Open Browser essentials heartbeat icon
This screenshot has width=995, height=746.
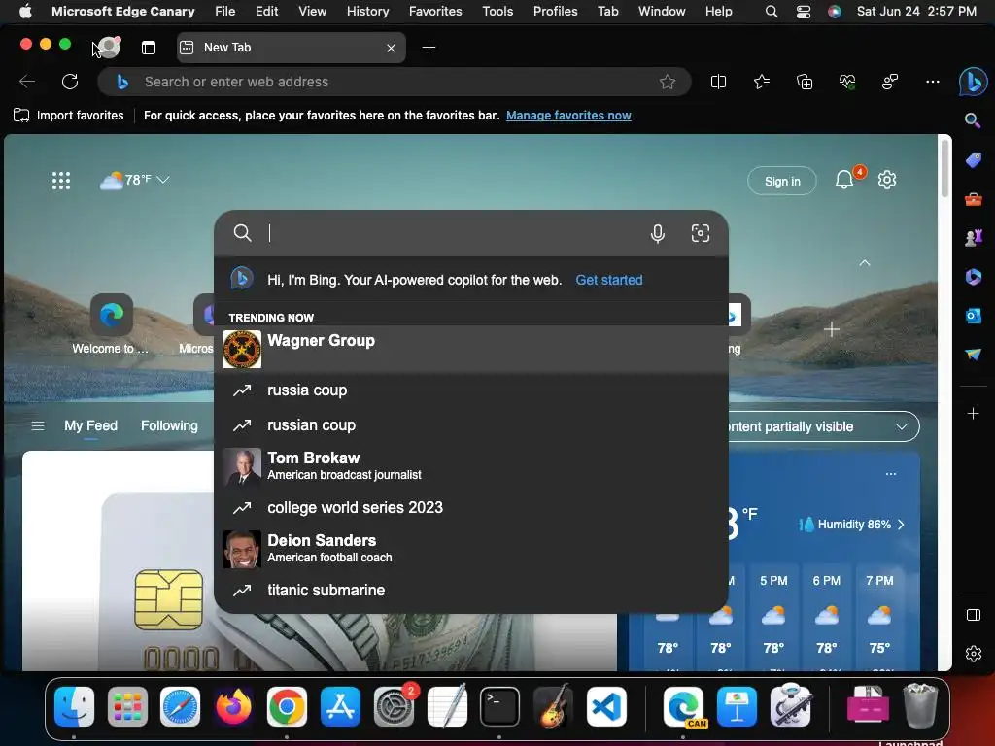(847, 82)
